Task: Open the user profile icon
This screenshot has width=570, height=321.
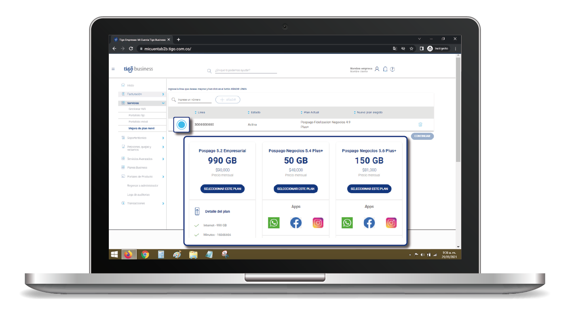Action: (x=377, y=69)
